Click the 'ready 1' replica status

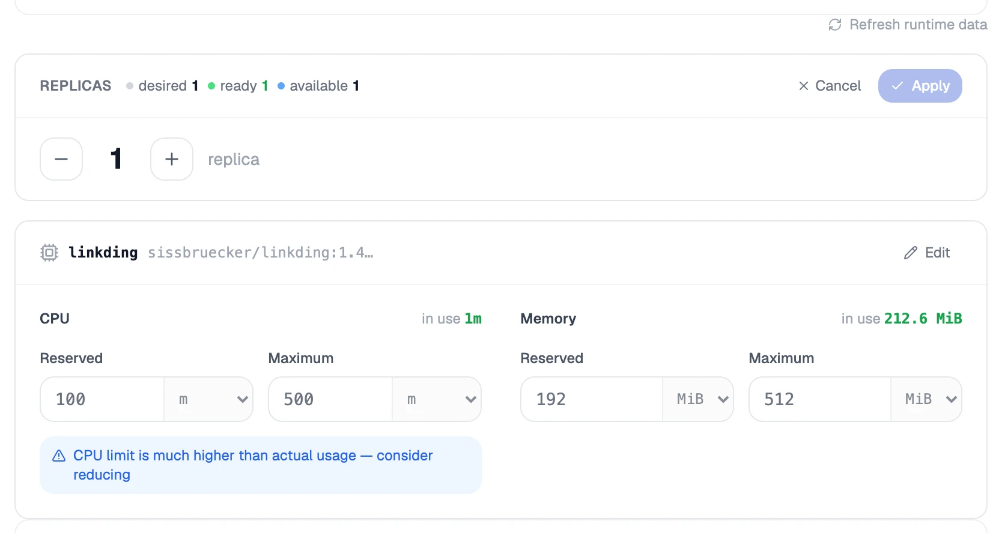(238, 86)
